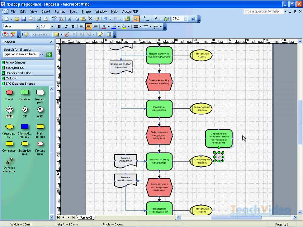This screenshot has width=303, height=227.
Task: Select the Connector tool
Action: [x=146, y=19]
